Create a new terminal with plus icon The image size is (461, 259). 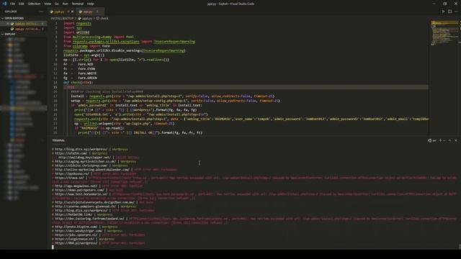(440, 141)
